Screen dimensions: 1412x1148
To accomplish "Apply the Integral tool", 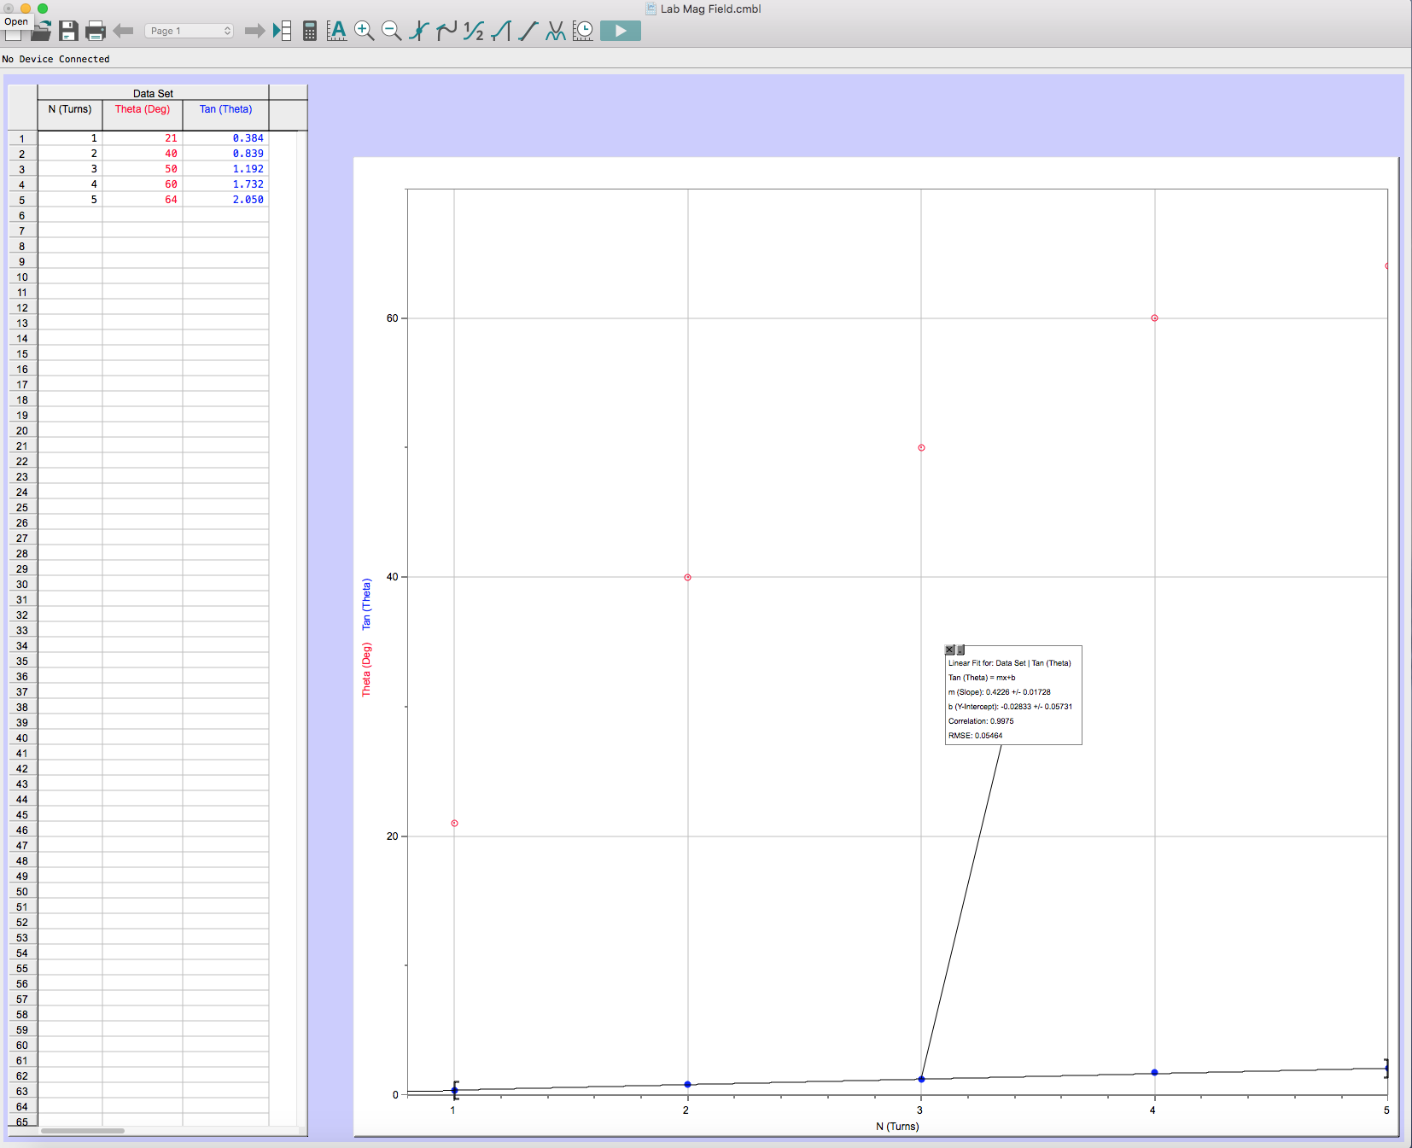I will tap(501, 32).
